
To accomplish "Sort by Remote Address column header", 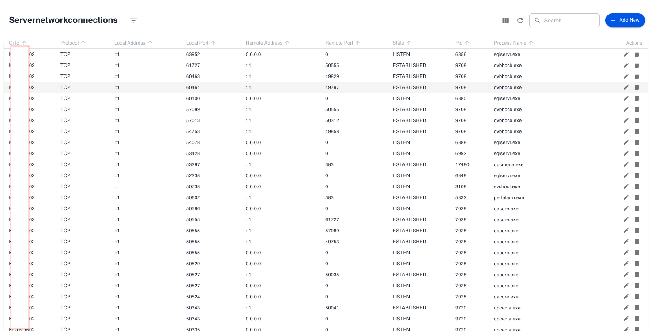I will (x=264, y=43).
